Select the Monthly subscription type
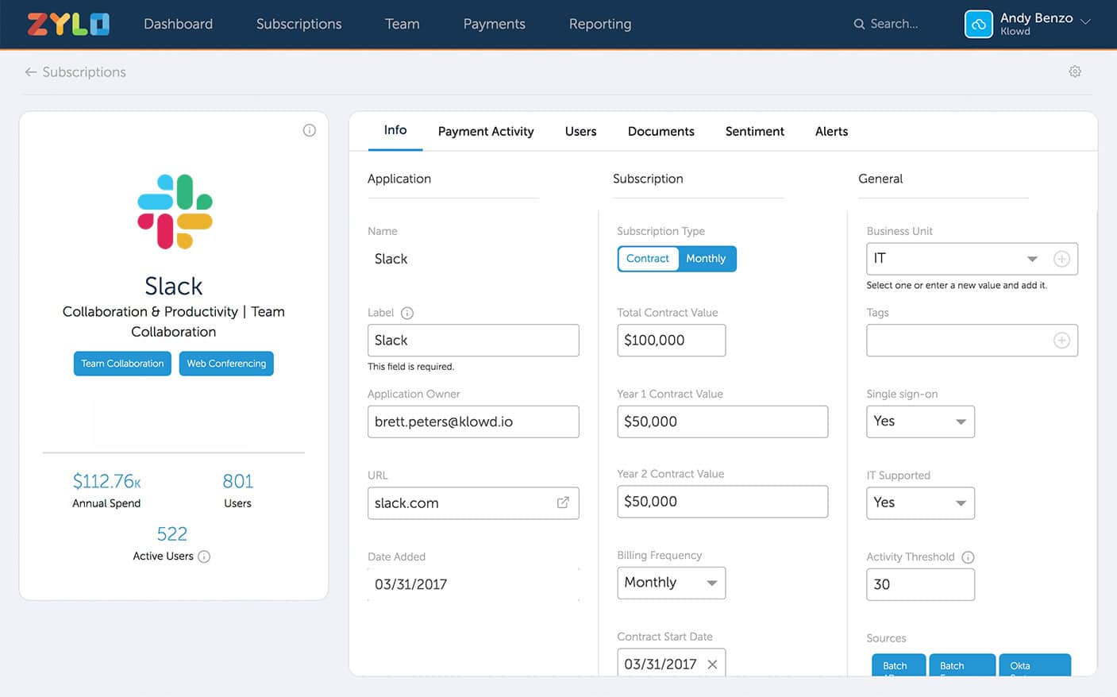 coord(705,258)
